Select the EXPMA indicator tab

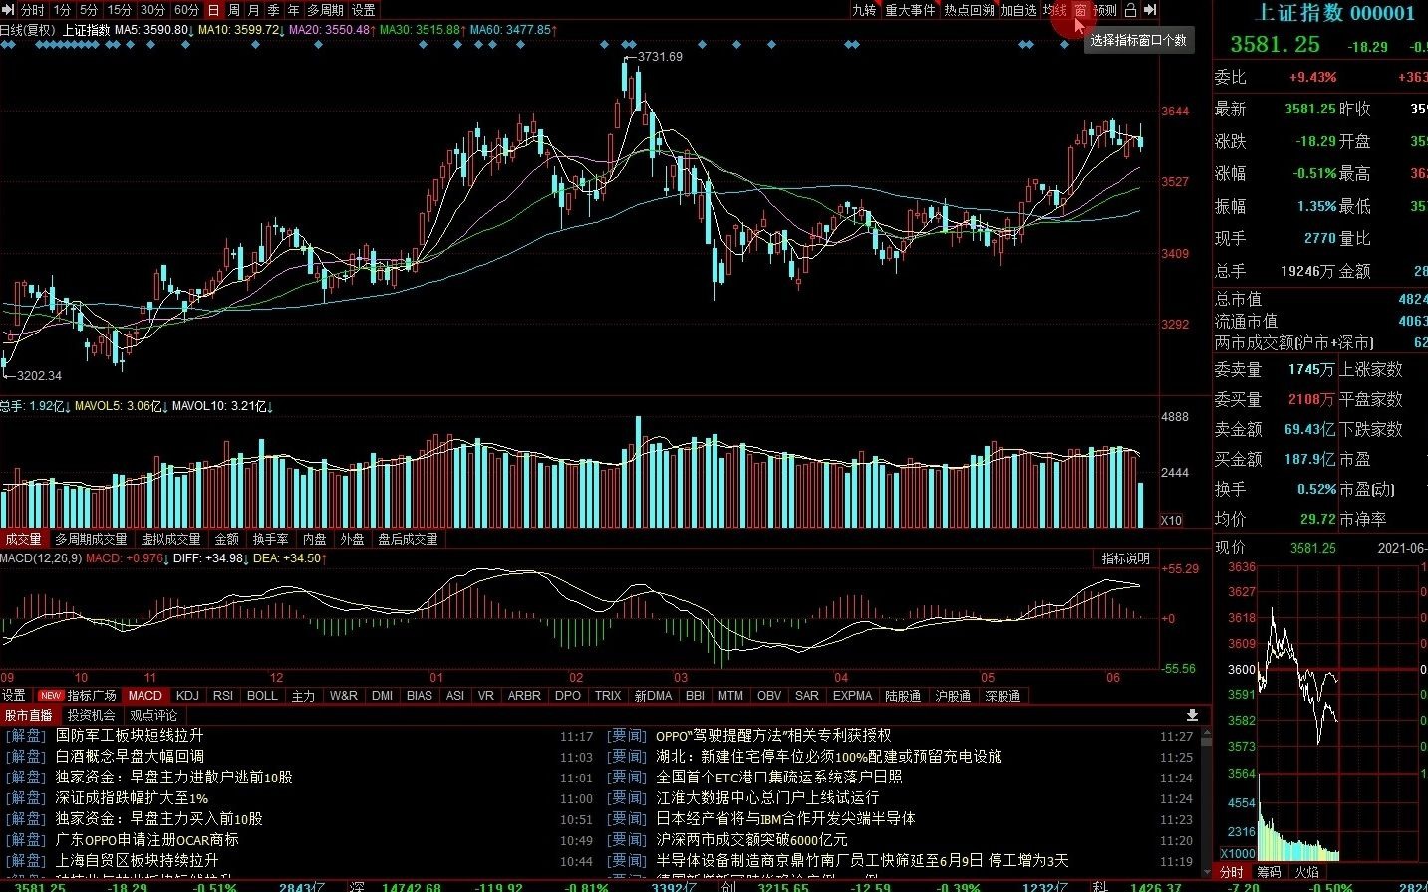point(852,696)
